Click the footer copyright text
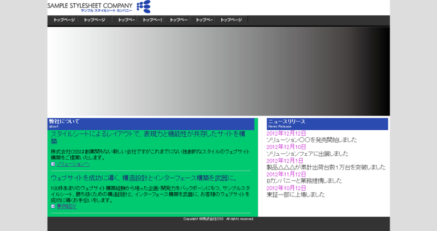The image size is (437, 231). (218, 219)
